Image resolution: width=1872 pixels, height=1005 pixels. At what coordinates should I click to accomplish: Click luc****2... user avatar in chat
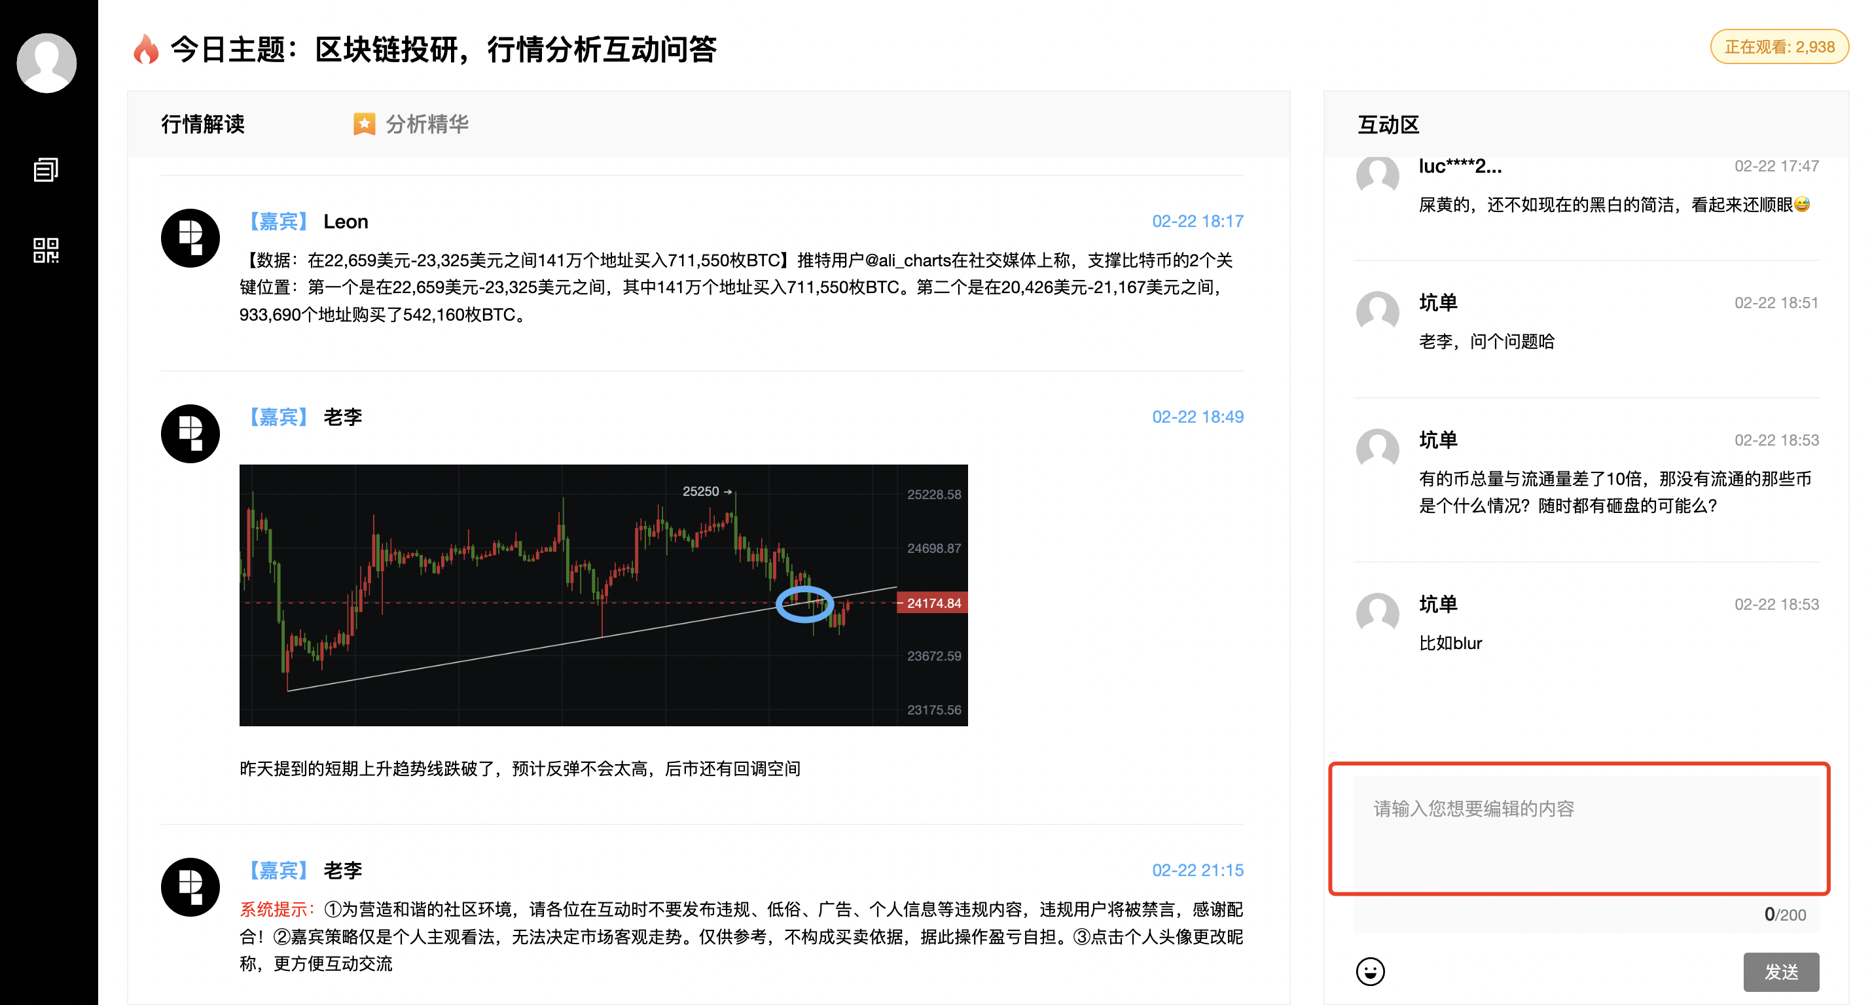(x=1377, y=175)
